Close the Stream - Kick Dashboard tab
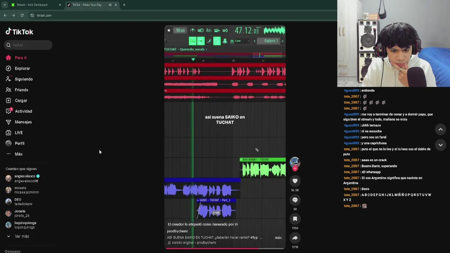The image size is (450, 253). pyautogui.click(x=60, y=5)
